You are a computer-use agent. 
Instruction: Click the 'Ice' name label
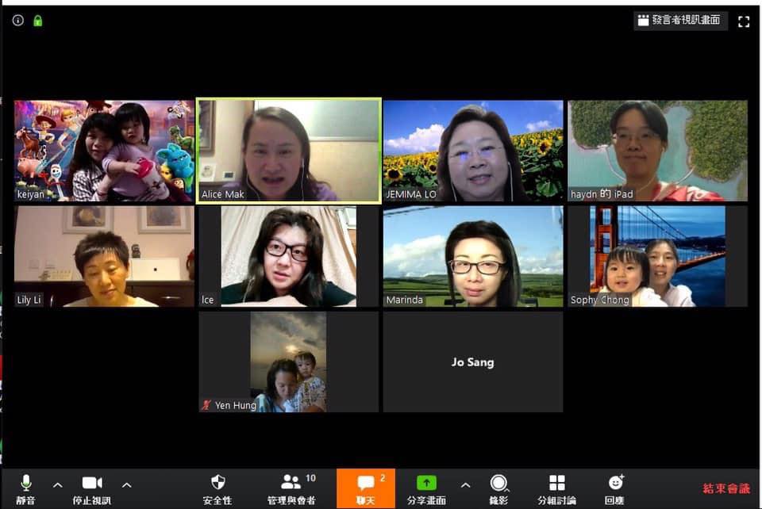tap(207, 300)
